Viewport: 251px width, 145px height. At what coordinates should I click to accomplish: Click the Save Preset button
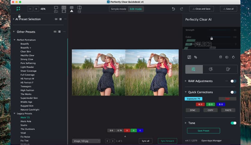pyautogui.click(x=203, y=131)
